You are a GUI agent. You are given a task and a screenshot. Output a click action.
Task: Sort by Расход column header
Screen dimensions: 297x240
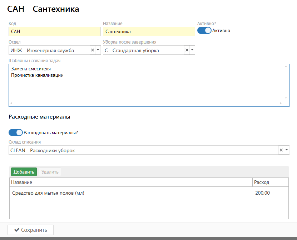(270, 182)
